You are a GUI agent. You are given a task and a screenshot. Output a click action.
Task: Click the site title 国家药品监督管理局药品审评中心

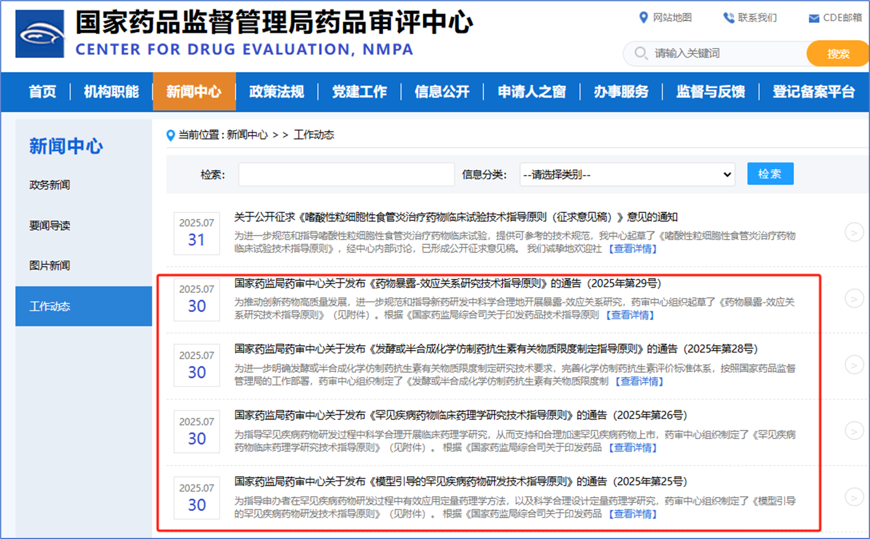(x=274, y=23)
